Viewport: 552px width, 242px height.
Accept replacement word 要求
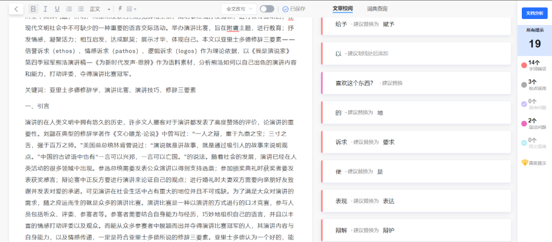[388, 142]
